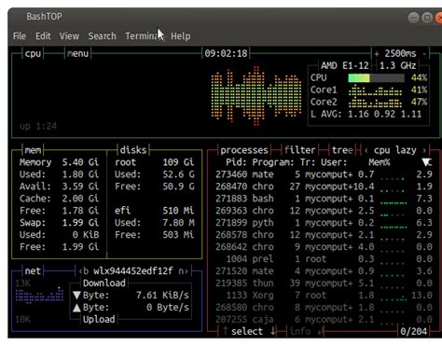The image size is (442, 346).
Task: Click the select down arrow
Action: tap(273, 331)
